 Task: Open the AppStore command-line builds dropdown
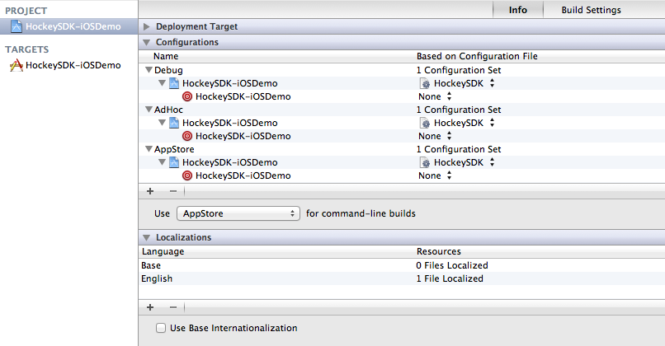(238, 213)
